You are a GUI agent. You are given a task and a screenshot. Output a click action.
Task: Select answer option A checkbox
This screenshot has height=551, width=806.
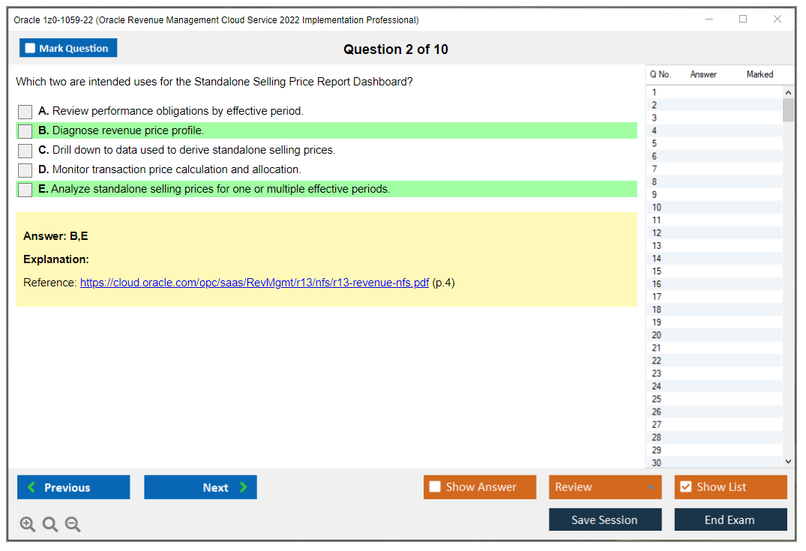25,112
